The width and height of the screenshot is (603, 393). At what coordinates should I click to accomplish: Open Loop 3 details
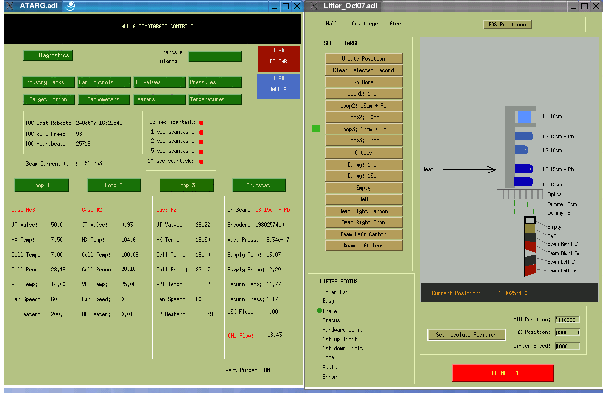point(187,185)
